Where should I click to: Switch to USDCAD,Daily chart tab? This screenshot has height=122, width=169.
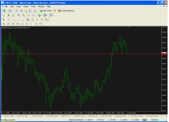(x=37, y=116)
